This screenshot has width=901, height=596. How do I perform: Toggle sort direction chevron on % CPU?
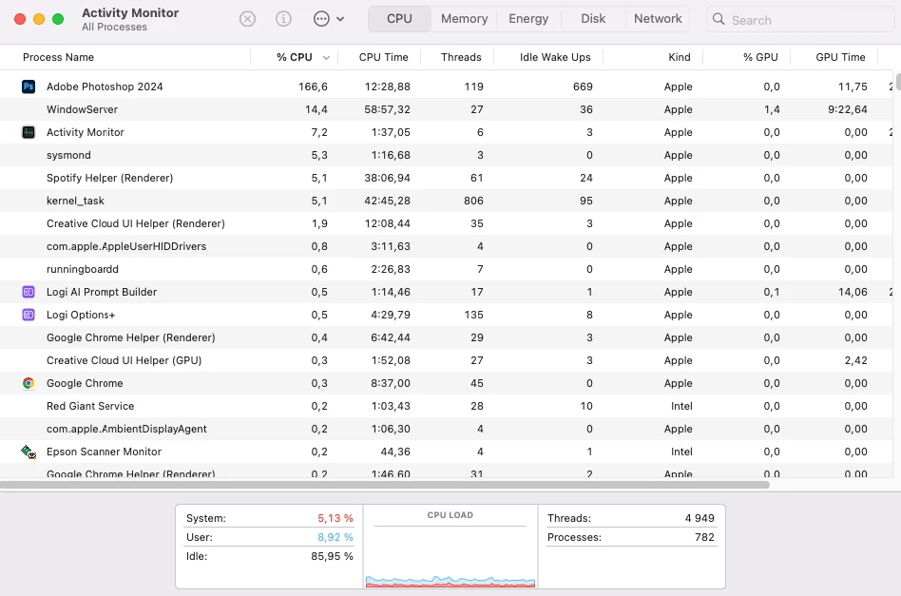pyautogui.click(x=326, y=57)
